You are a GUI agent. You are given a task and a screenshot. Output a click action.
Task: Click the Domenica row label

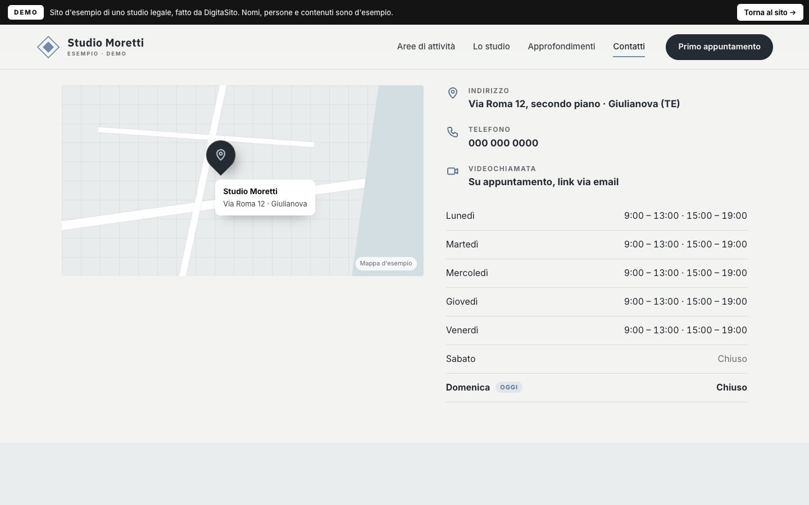coord(468,388)
